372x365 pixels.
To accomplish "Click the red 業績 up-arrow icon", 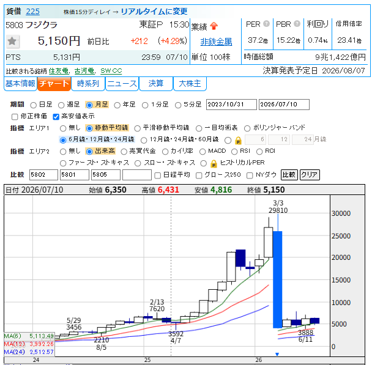I will coord(214,26).
